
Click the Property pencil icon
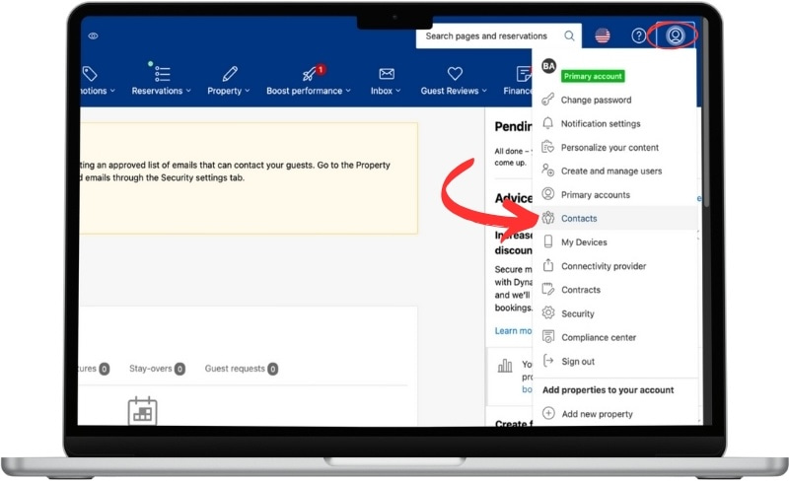click(230, 74)
